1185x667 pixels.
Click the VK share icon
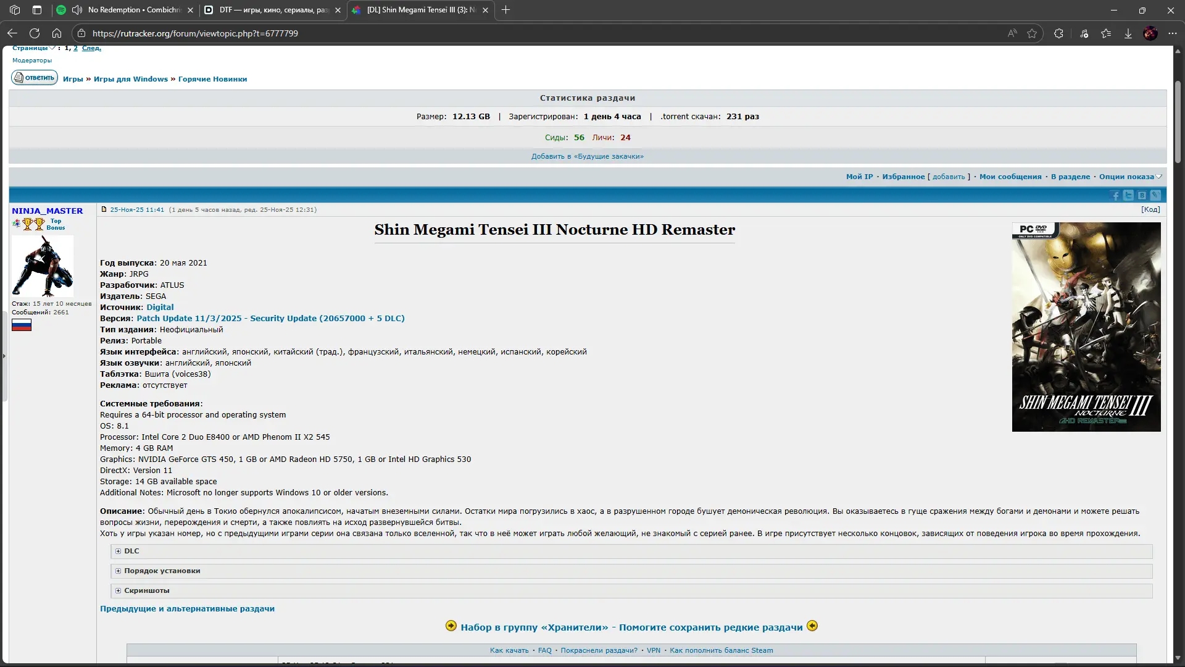(1142, 196)
